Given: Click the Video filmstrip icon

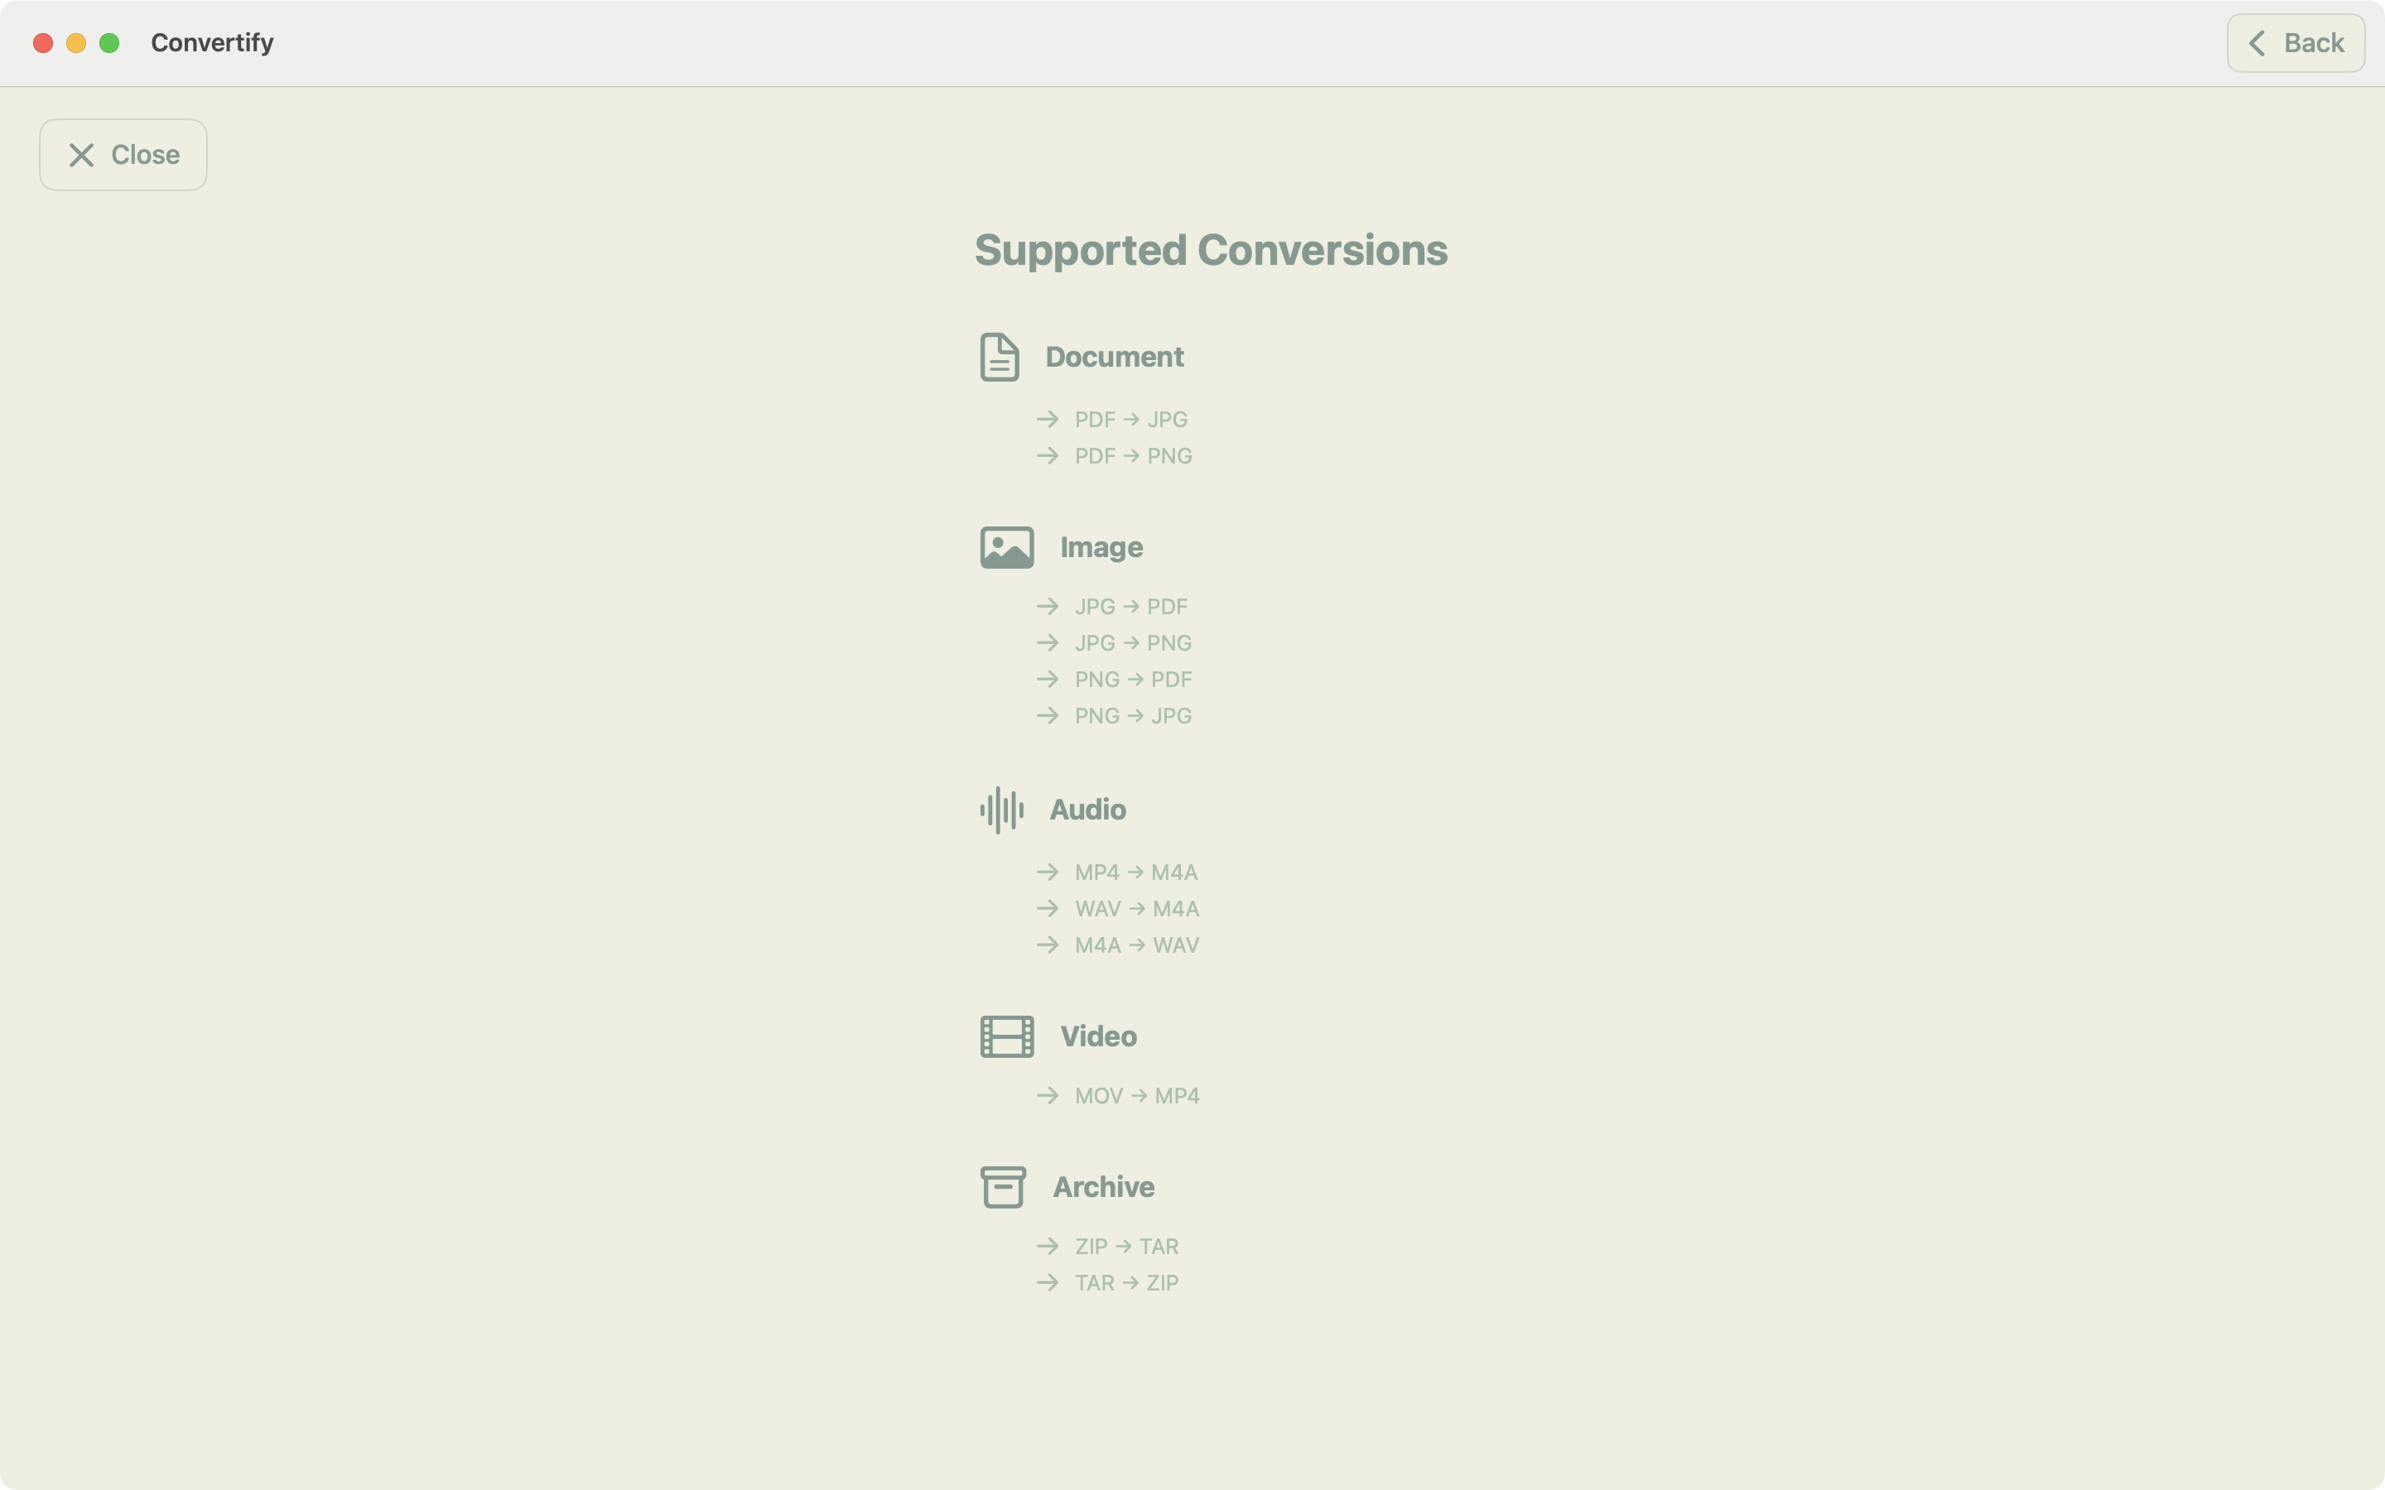Looking at the screenshot, I should pos(1006,1036).
